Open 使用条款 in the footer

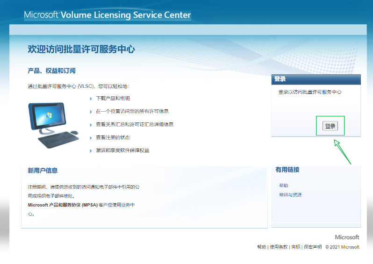click(279, 247)
